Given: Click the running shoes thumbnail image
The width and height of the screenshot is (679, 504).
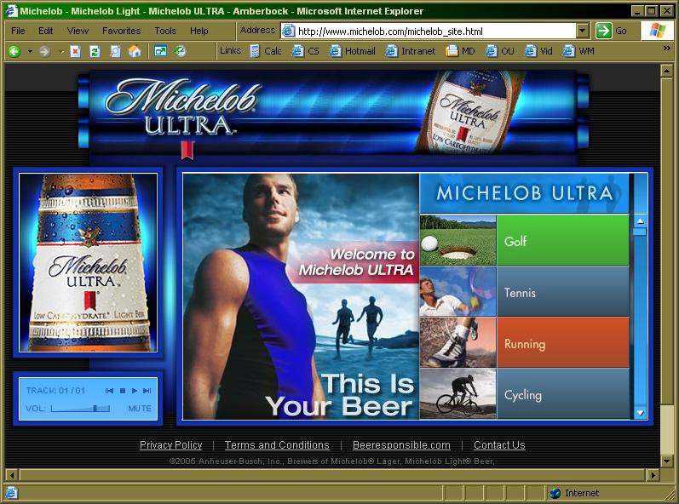Looking at the screenshot, I should click(457, 342).
